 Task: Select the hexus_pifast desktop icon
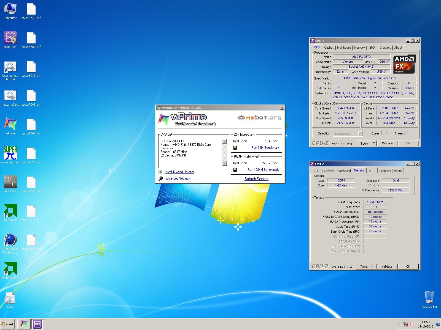(10, 98)
